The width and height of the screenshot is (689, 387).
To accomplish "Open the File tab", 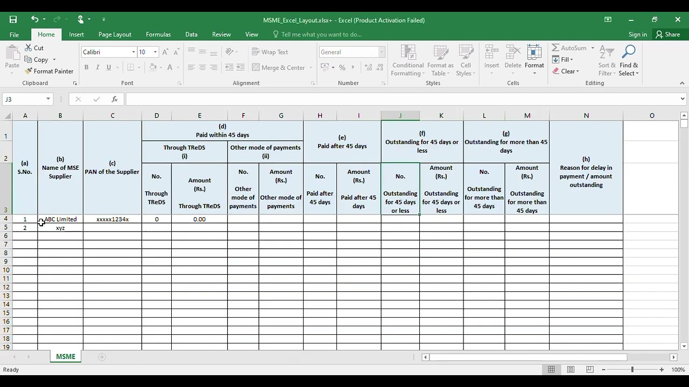I will [x=14, y=34].
